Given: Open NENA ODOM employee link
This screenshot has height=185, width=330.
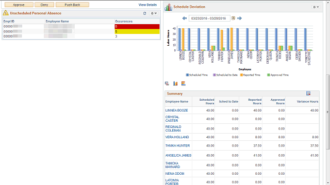Looking at the screenshot, I should click(x=175, y=174).
